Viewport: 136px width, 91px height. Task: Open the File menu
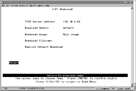[x=3, y=5]
